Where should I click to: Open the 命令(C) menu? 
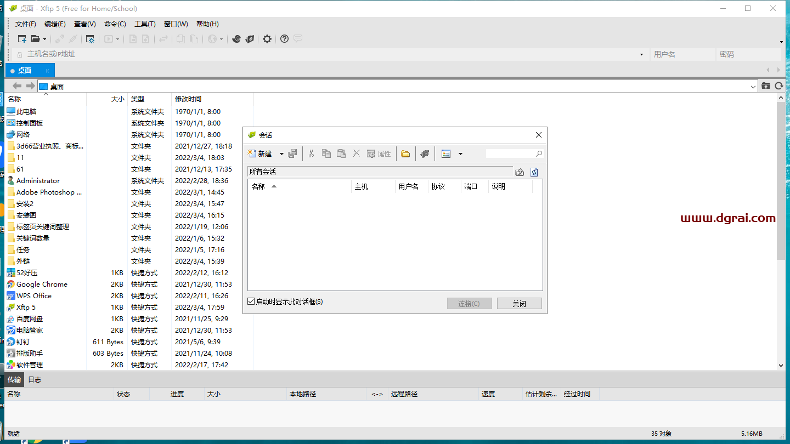coord(115,24)
